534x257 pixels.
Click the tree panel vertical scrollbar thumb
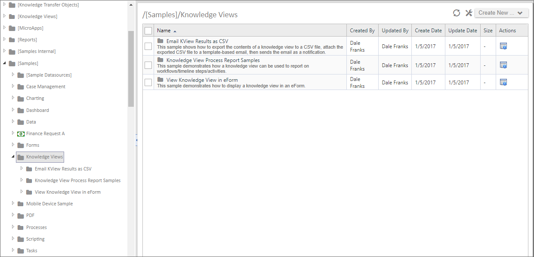tap(131, 68)
